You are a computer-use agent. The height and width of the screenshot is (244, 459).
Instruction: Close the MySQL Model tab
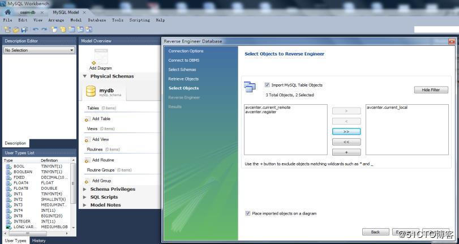click(x=84, y=12)
